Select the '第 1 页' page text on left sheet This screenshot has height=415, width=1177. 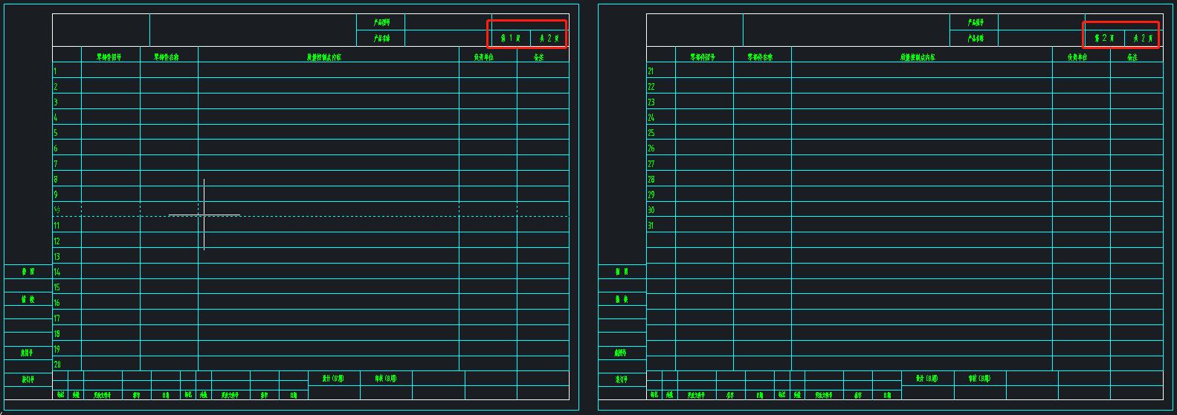coord(510,38)
